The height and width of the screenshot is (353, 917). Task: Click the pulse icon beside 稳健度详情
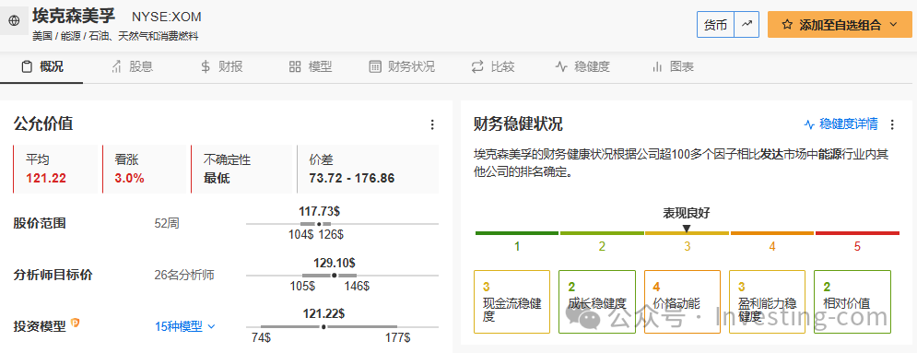tap(809, 124)
